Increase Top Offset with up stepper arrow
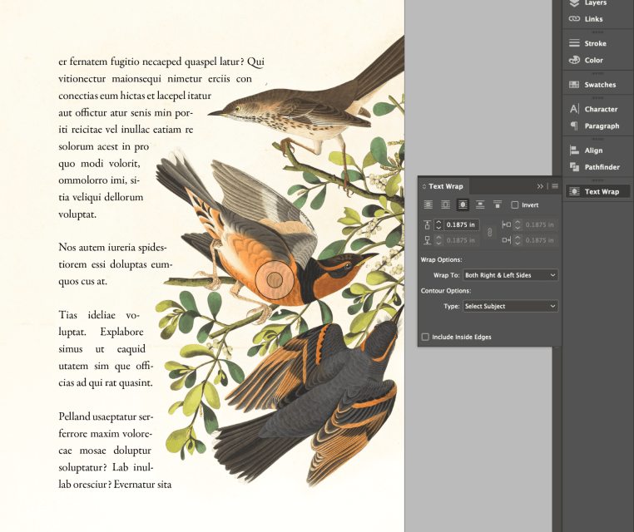This screenshot has width=634, height=532. coord(438,222)
